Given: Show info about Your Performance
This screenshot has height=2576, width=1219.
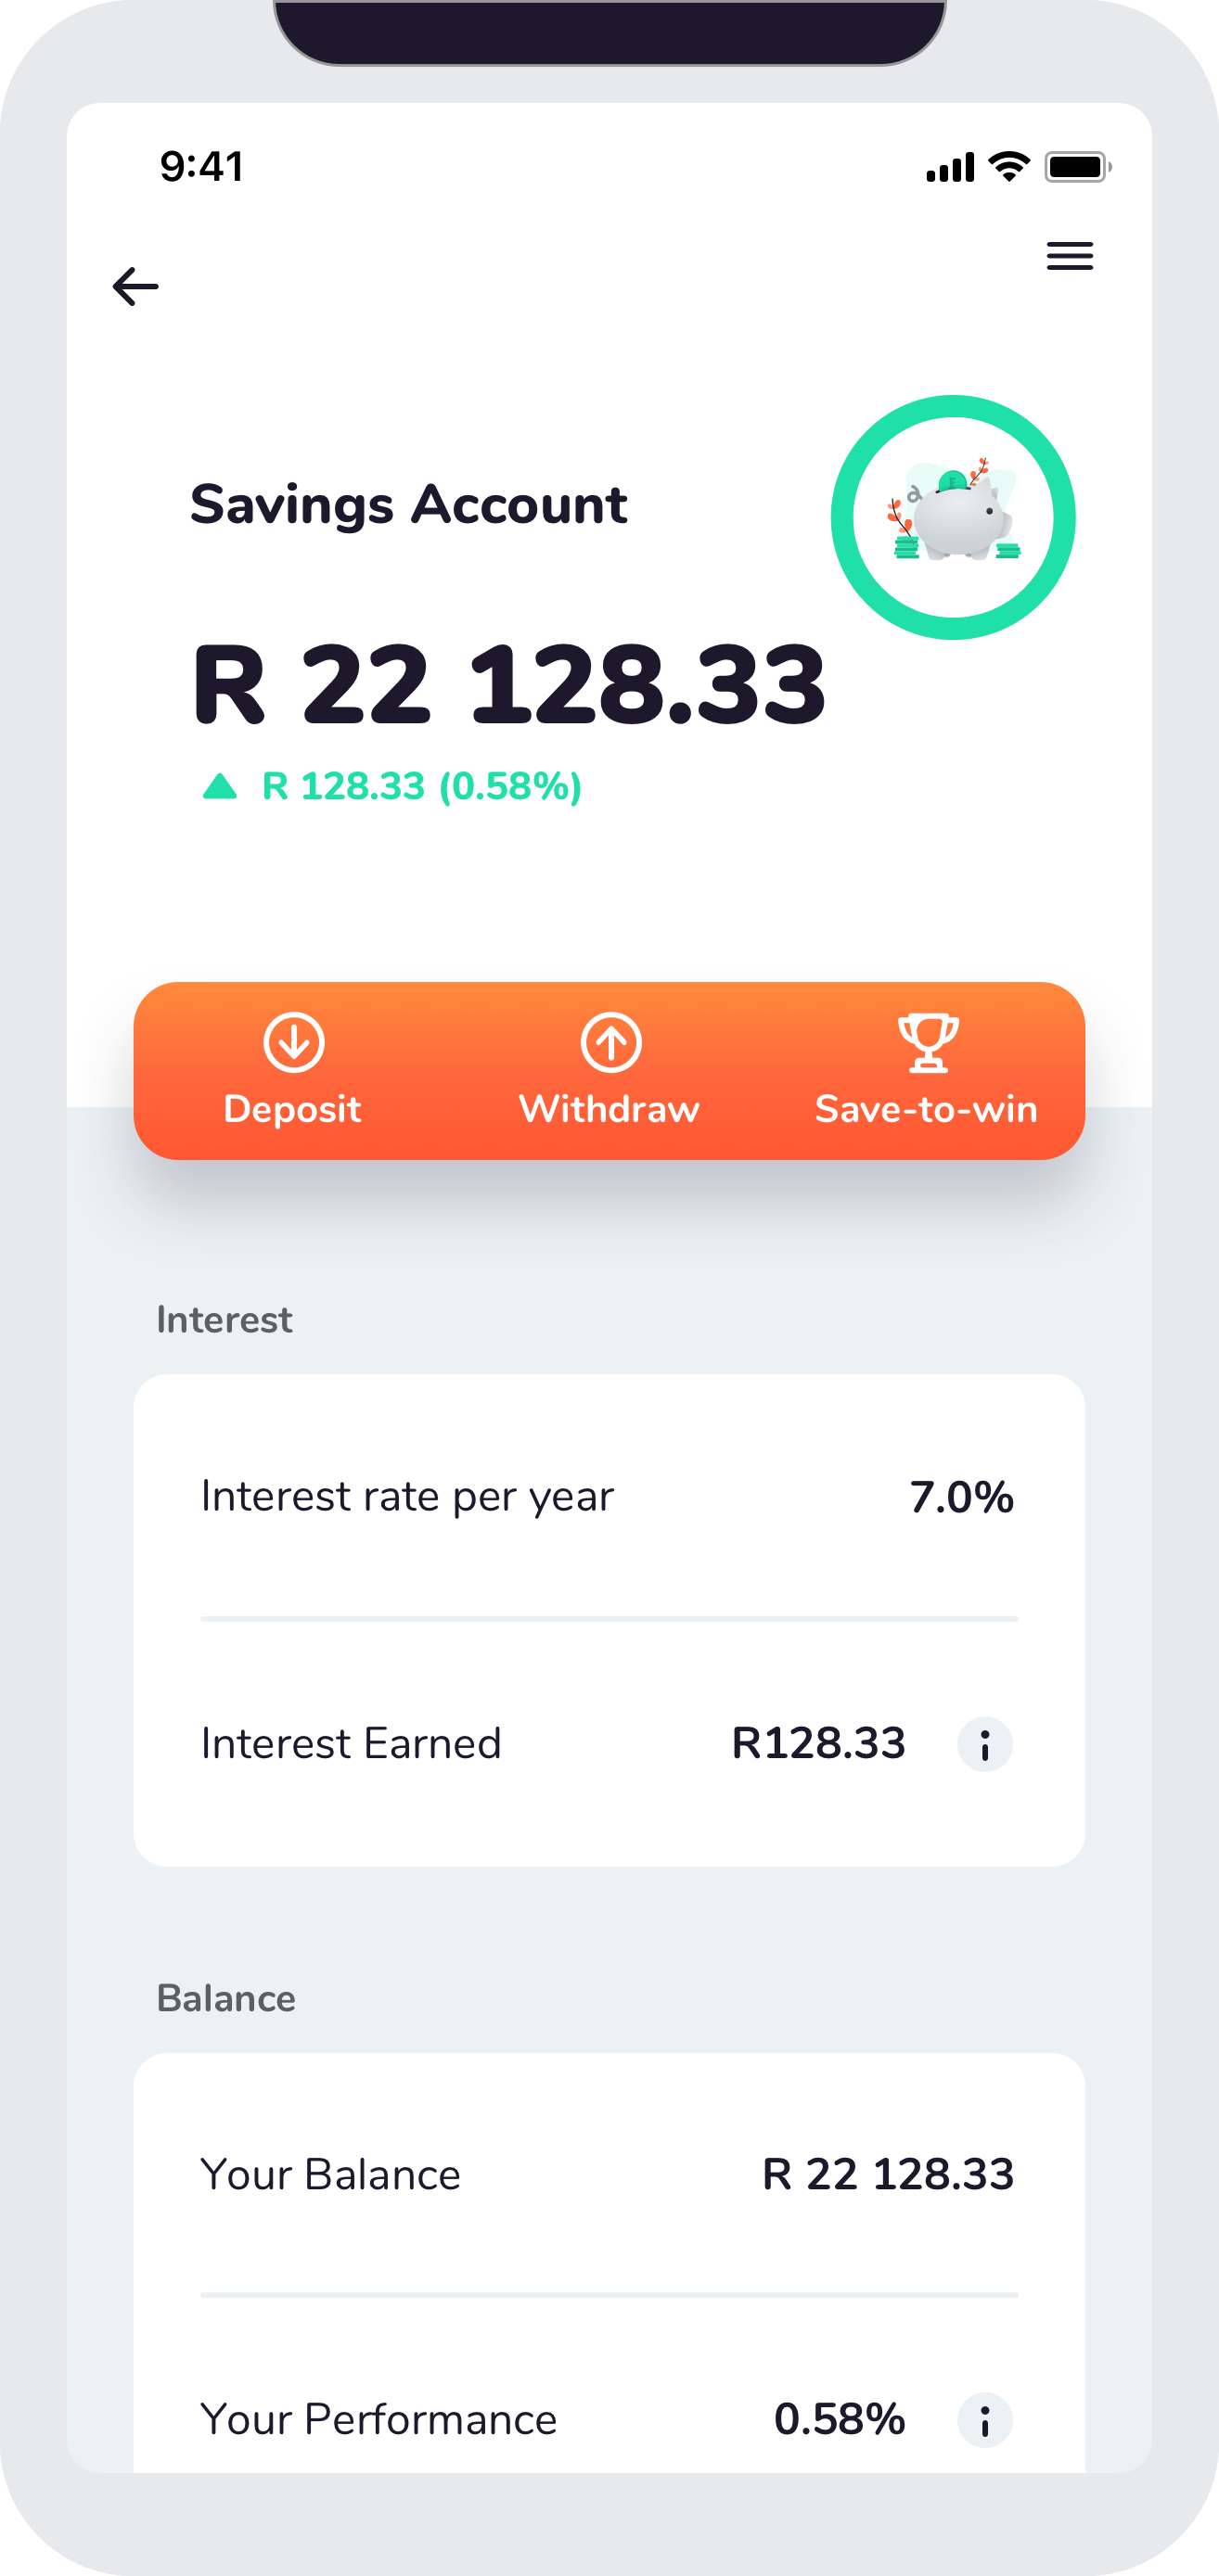Looking at the screenshot, I should click(x=988, y=2420).
